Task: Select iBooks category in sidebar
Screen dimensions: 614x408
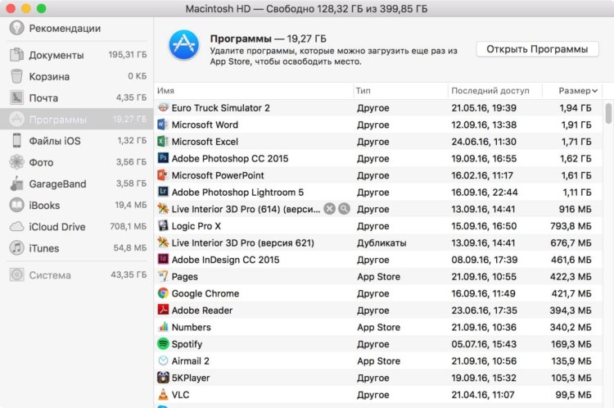Action: [x=78, y=205]
